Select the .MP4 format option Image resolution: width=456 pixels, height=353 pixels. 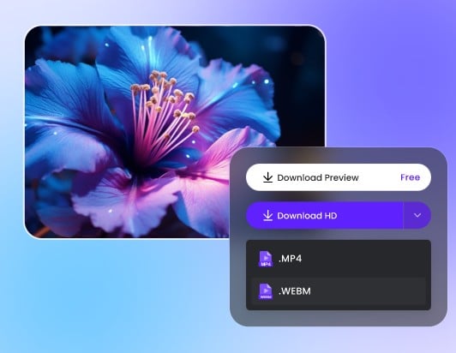[x=339, y=259]
